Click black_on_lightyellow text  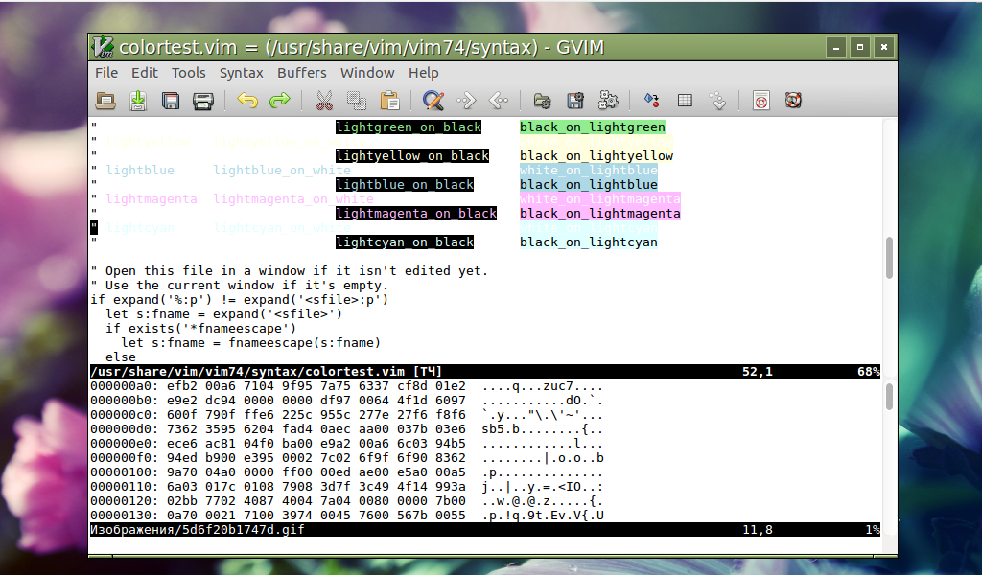click(596, 156)
